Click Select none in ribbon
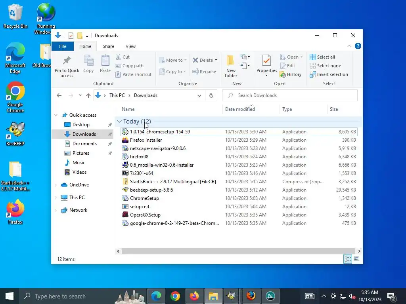 [325, 66]
